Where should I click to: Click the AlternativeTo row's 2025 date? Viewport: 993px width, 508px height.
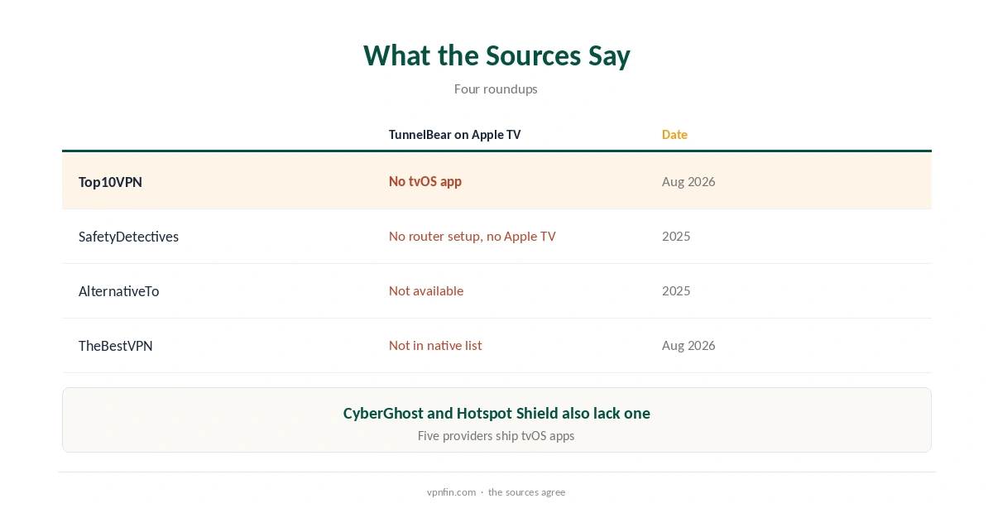[x=676, y=290]
